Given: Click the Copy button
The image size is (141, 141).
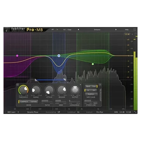Looking at the screenshot, I should tap(70, 30).
